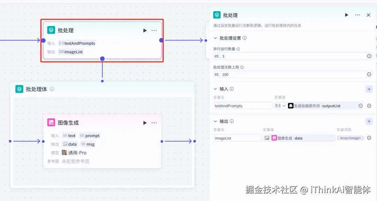Image resolution: width=377 pixels, height=201 pixels.
Task: Open the more options menu on the 图像生成 node
Action: tap(154, 122)
